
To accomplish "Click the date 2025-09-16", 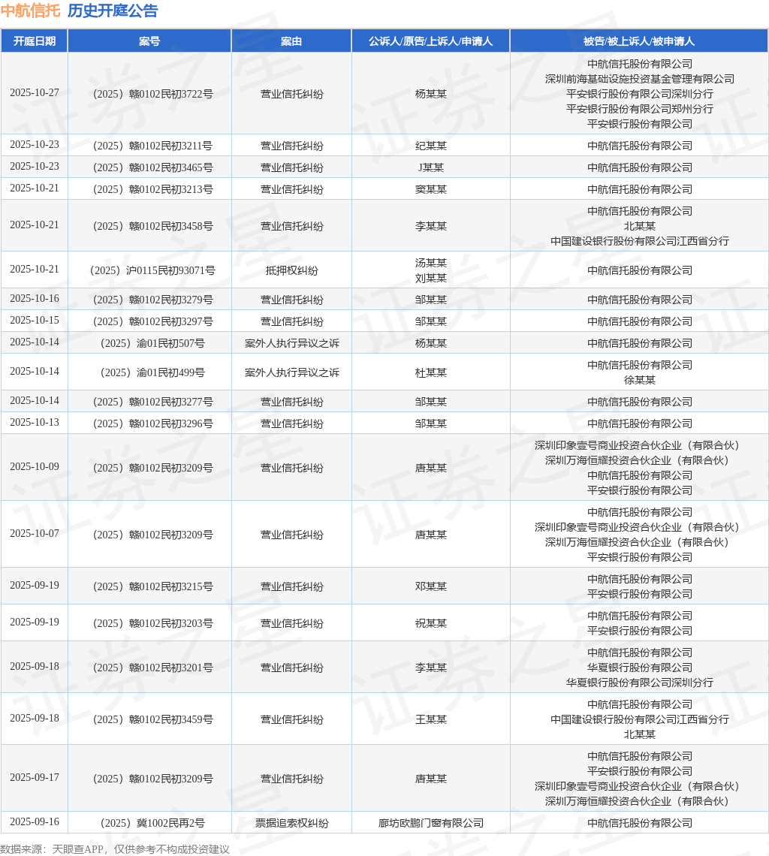I will point(35,821).
